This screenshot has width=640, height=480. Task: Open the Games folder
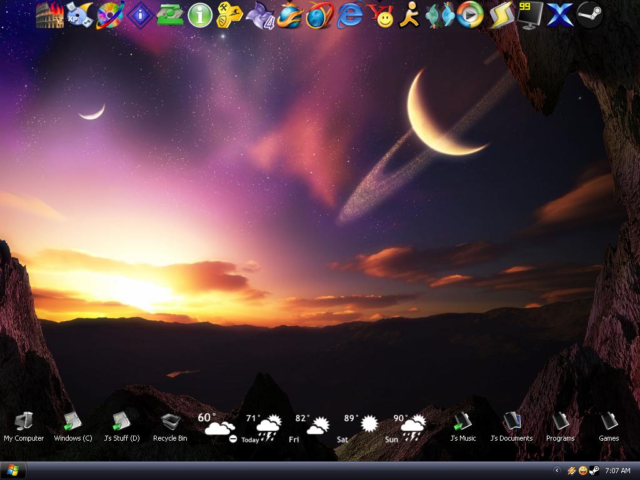[x=609, y=427]
